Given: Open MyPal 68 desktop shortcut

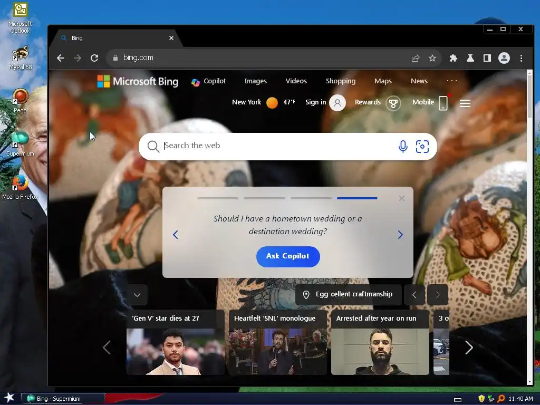Looking at the screenshot, I should pos(20,58).
